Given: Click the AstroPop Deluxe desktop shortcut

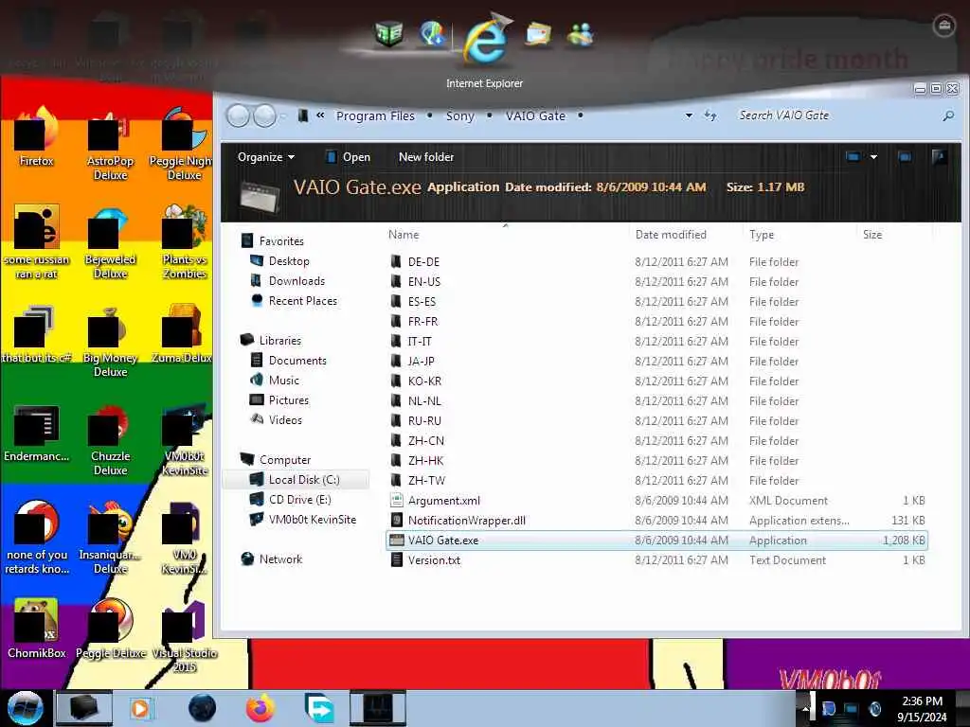Looking at the screenshot, I should [110, 144].
